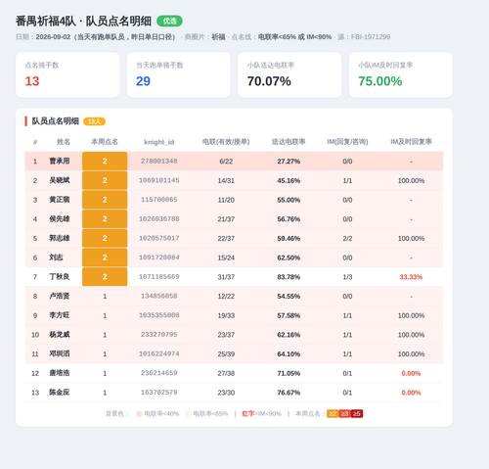
Task: Select knight_id 1091720084
Action: click(159, 258)
